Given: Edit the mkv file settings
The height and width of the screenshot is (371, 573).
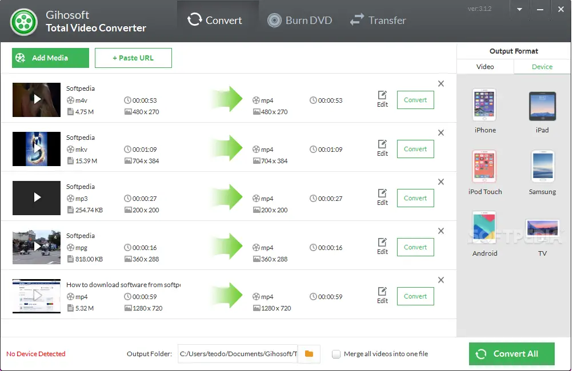Looking at the screenshot, I should click(x=382, y=148).
